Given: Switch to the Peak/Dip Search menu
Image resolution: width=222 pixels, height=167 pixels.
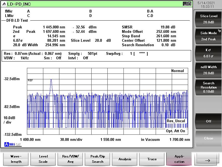Looking at the screenshot, I should tap(97, 159).
